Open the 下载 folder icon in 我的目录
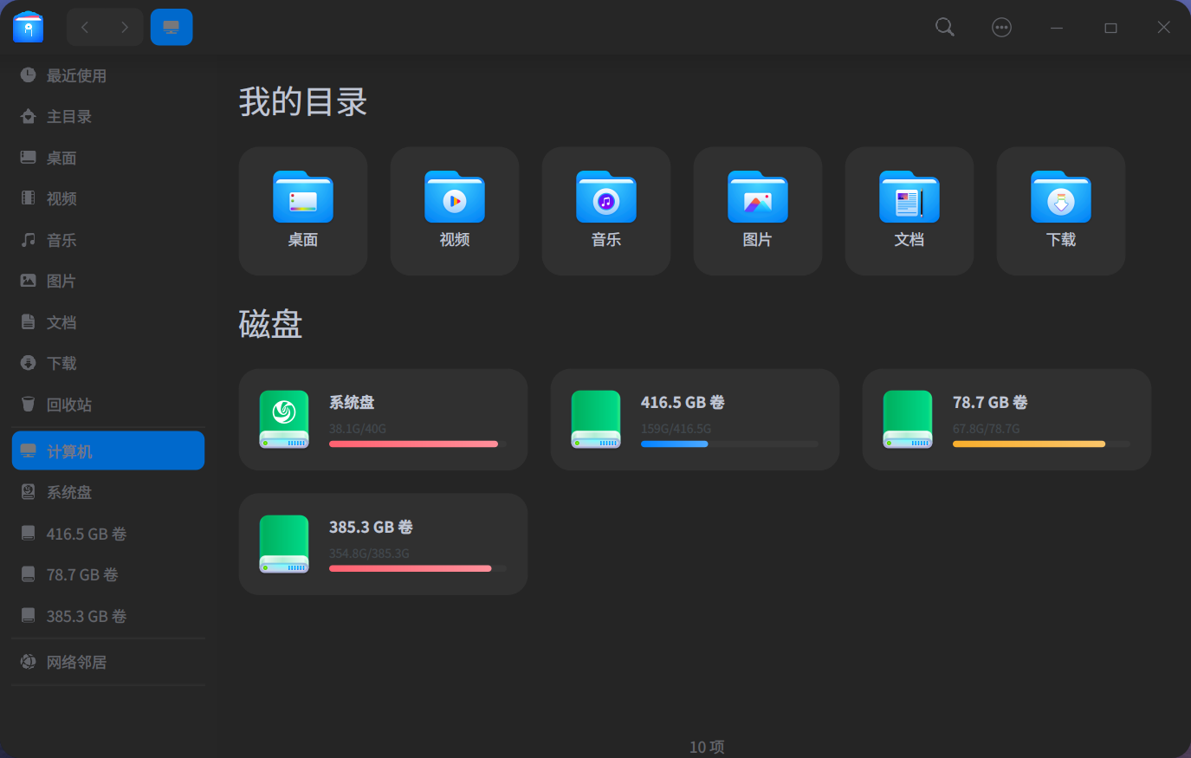 coord(1060,198)
